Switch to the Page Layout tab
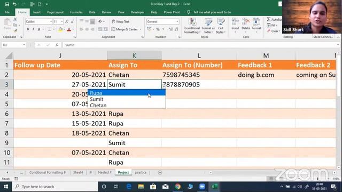This screenshot has width=342, height=192. 55,12
